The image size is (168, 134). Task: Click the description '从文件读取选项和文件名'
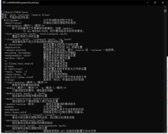(x=58, y=20)
